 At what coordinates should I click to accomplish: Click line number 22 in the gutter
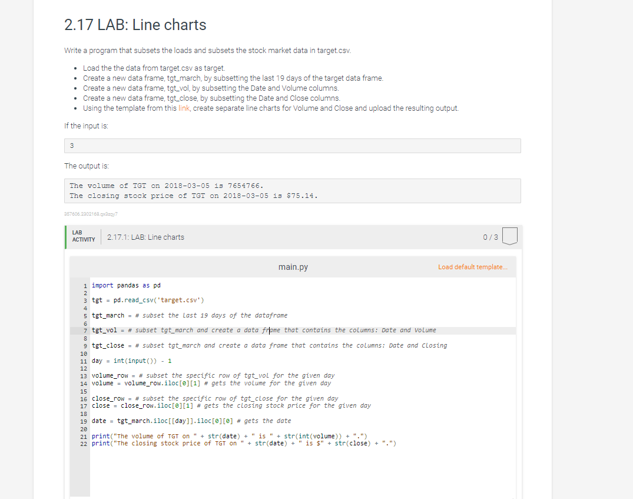(83, 443)
